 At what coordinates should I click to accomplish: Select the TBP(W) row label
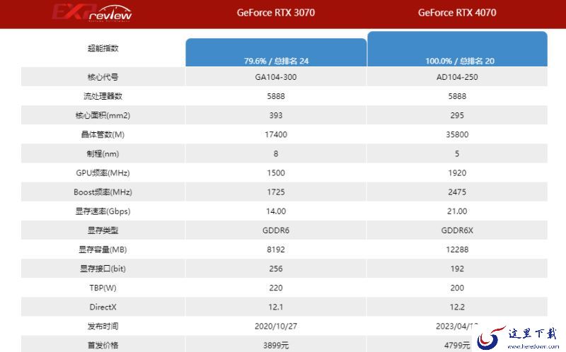coord(103,288)
